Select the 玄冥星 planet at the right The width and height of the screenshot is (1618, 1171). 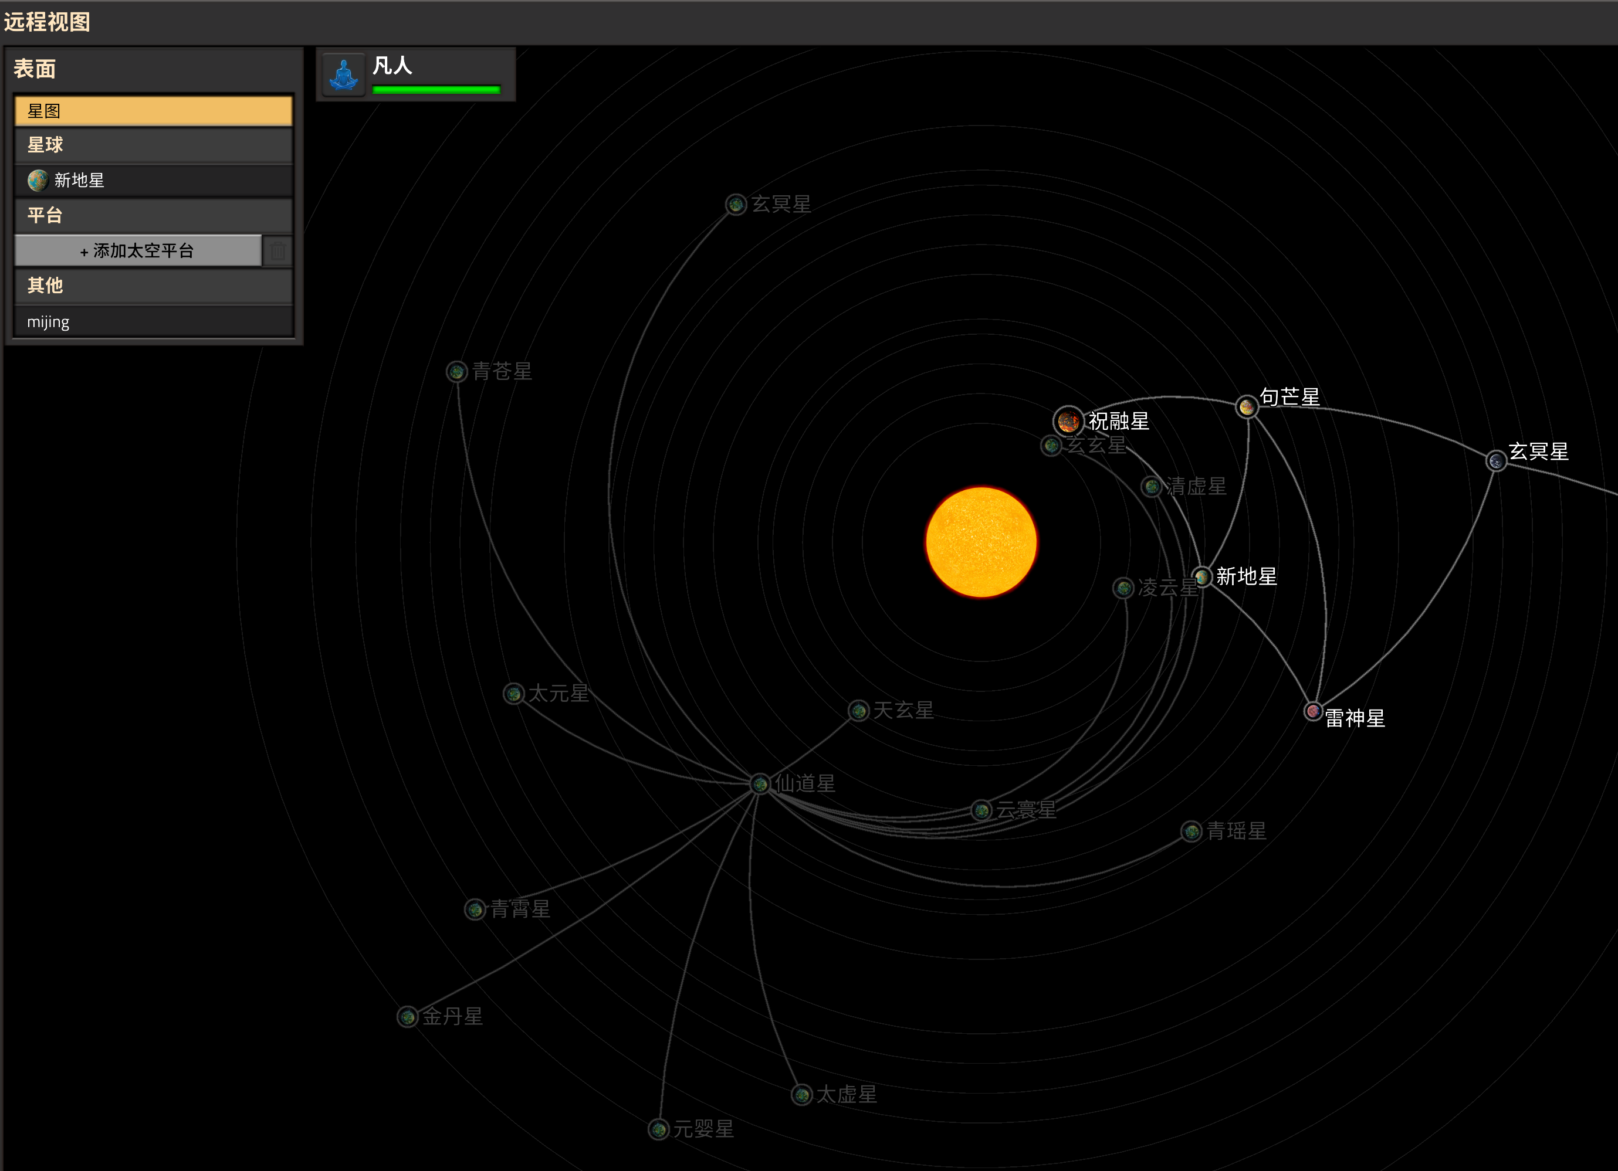click(1495, 461)
